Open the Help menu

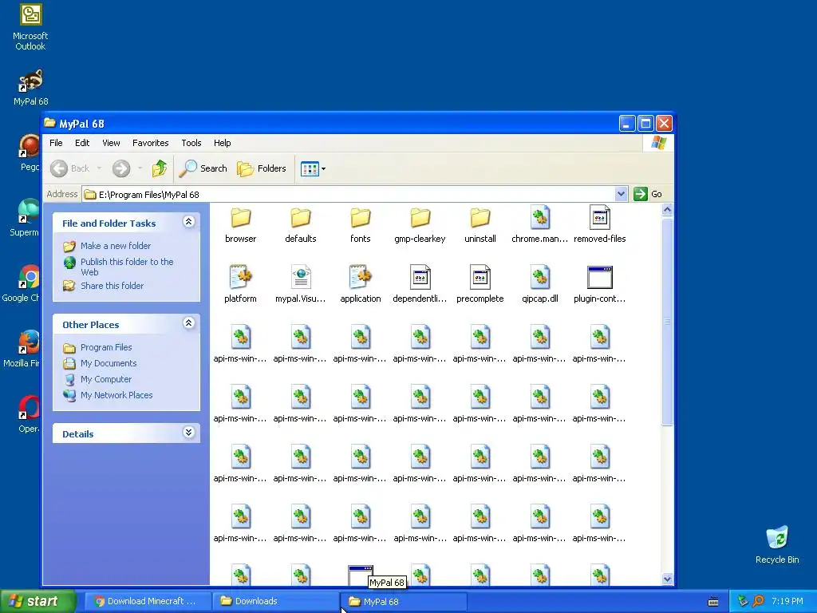(x=222, y=143)
